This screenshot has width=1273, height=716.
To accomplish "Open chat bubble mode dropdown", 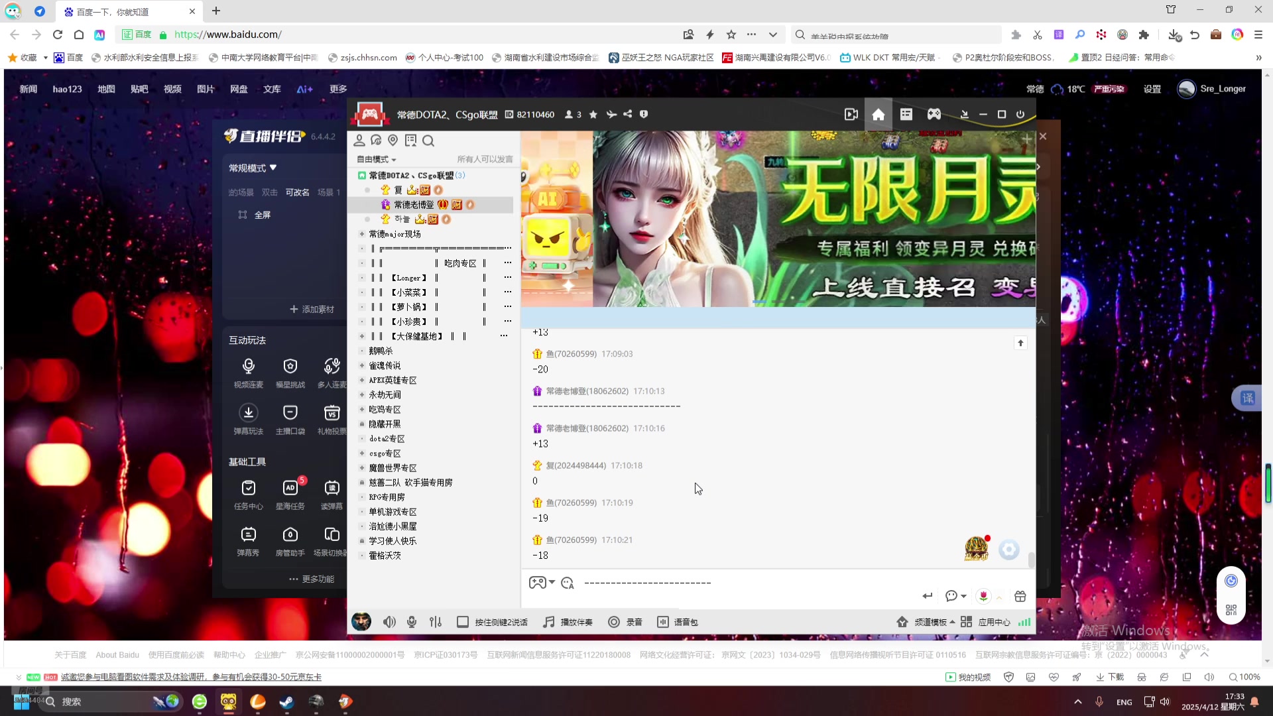I will pos(955,596).
